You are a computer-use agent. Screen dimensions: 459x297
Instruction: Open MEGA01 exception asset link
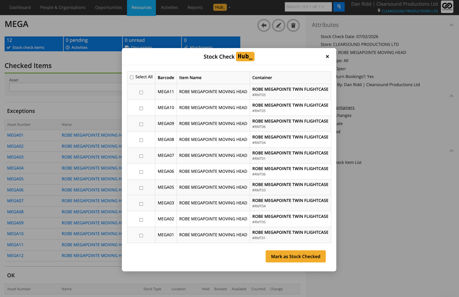point(15,135)
